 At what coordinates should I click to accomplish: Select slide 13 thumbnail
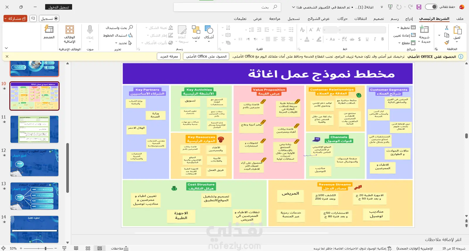click(34, 196)
